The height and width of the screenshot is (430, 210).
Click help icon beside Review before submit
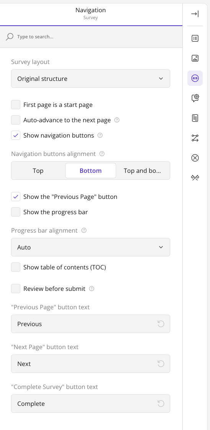coord(92,289)
